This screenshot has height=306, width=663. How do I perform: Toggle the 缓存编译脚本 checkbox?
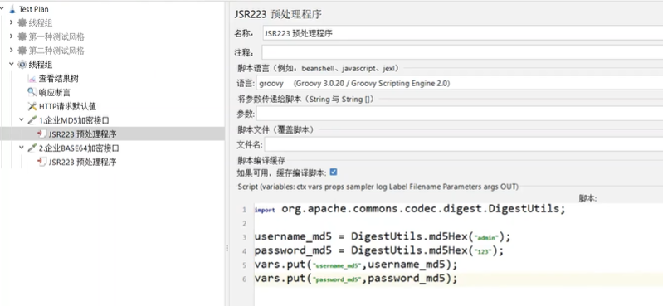pos(334,172)
